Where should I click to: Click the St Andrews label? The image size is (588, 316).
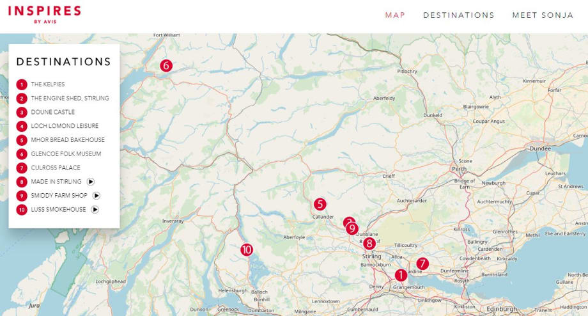pyautogui.click(x=570, y=186)
